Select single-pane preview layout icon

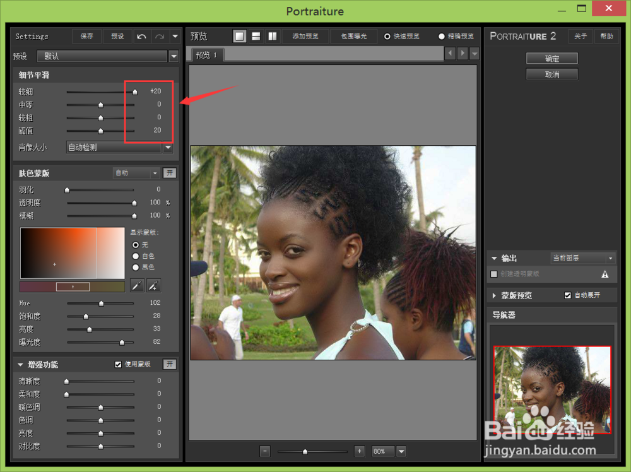[x=239, y=36]
